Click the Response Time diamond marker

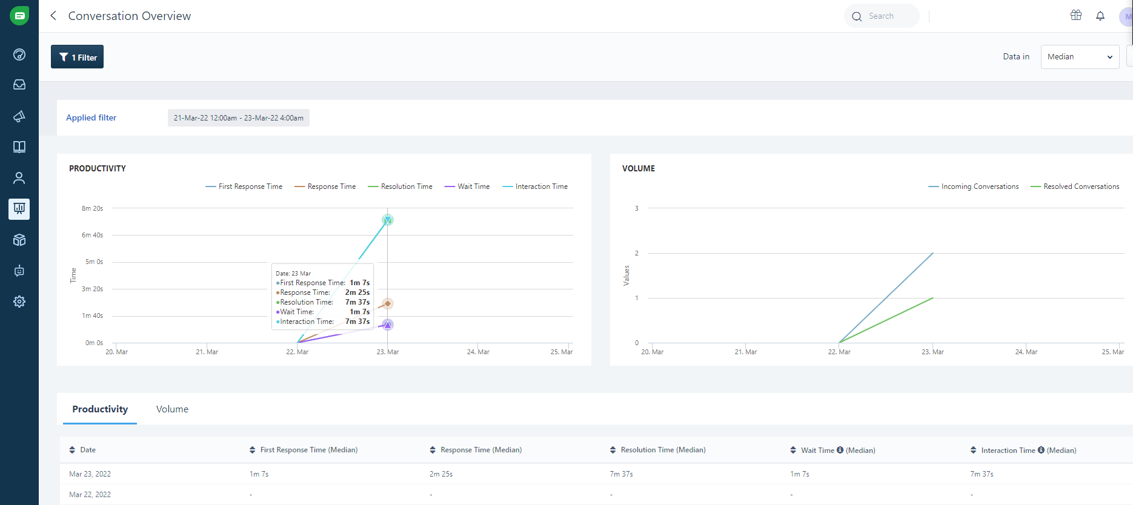(388, 303)
